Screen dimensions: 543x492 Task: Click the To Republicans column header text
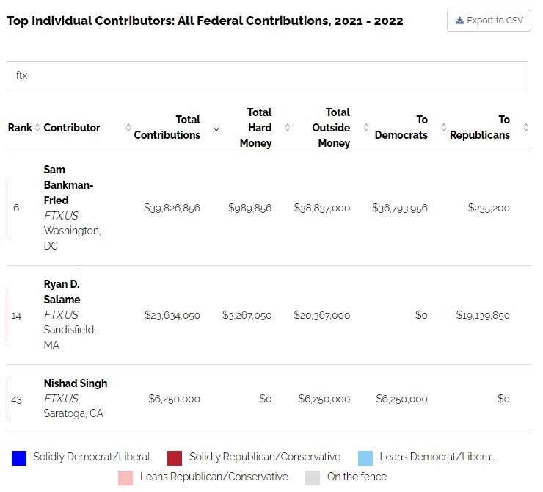[x=480, y=128]
